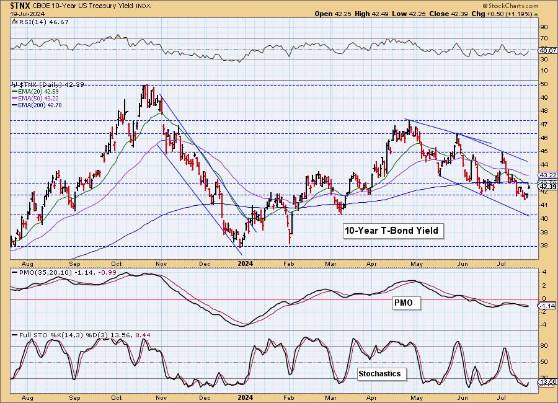
Task: Click the 38 label on the price axis
Action: point(544,246)
